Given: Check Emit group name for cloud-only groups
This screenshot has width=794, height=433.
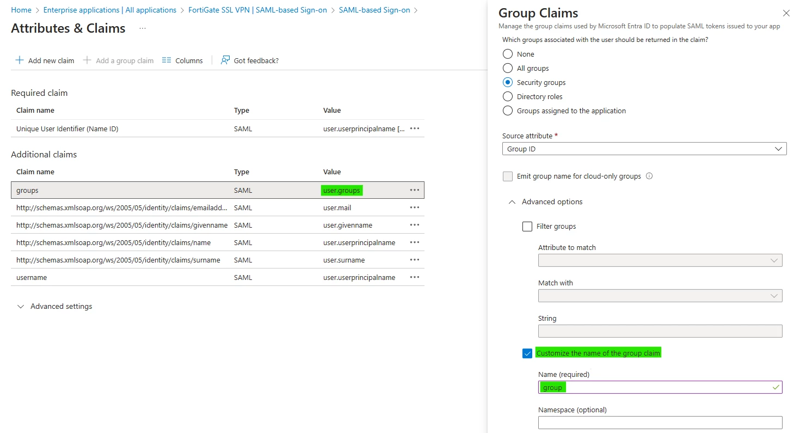Looking at the screenshot, I should [508, 176].
